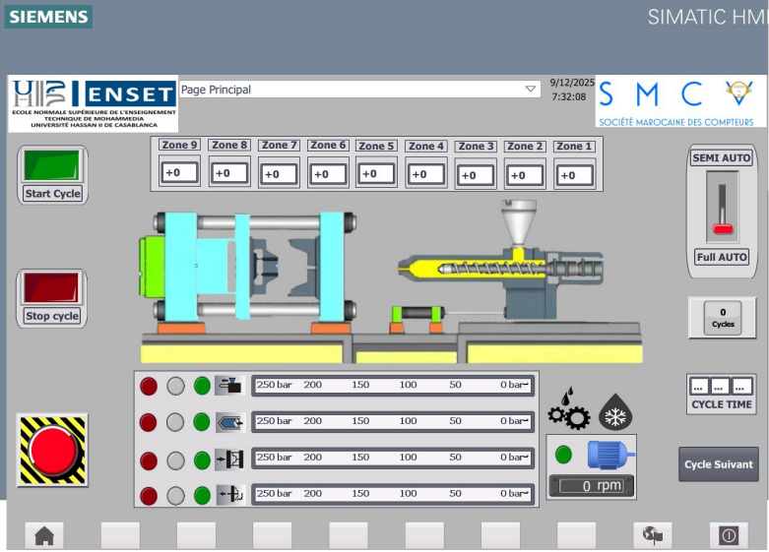769x552 pixels.
Task: Click the Zone 4 temperature field
Action: coord(425,174)
